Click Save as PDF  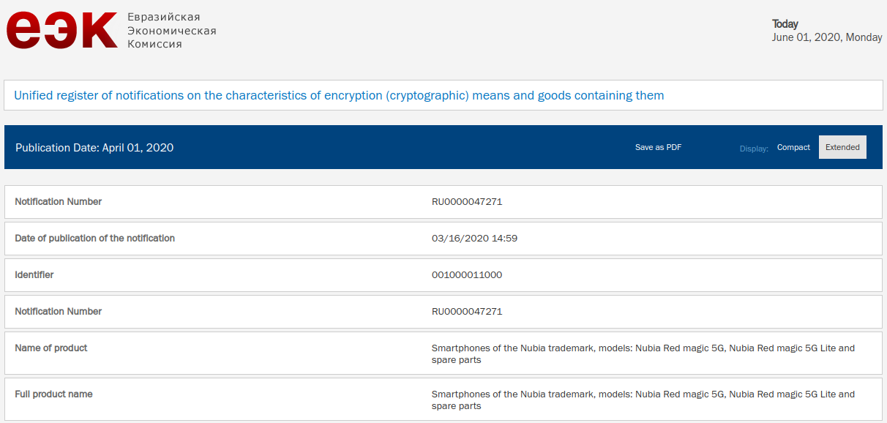[x=658, y=147]
